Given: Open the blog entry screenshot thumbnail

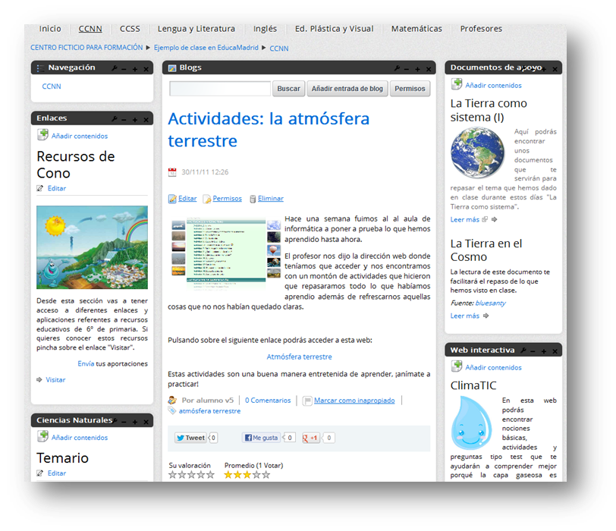Looking at the screenshot, I should 218,253.
